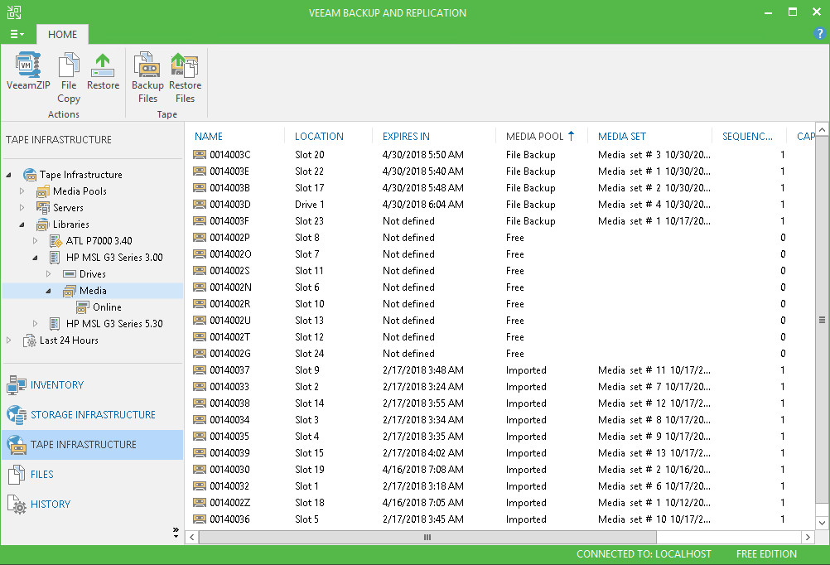Click the horizontal scrollbar right arrow

(x=808, y=538)
